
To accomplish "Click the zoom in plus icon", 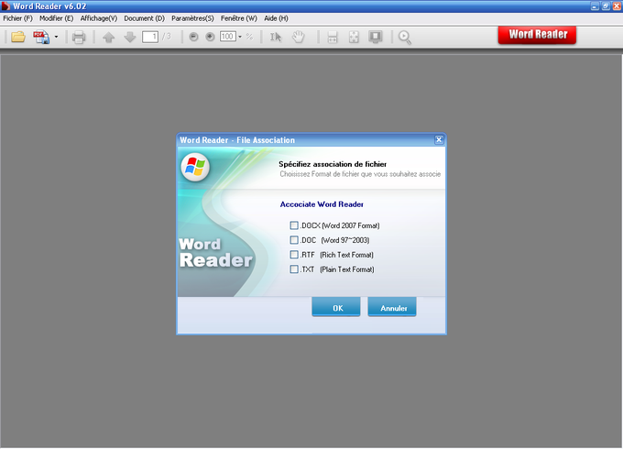I will [x=210, y=37].
